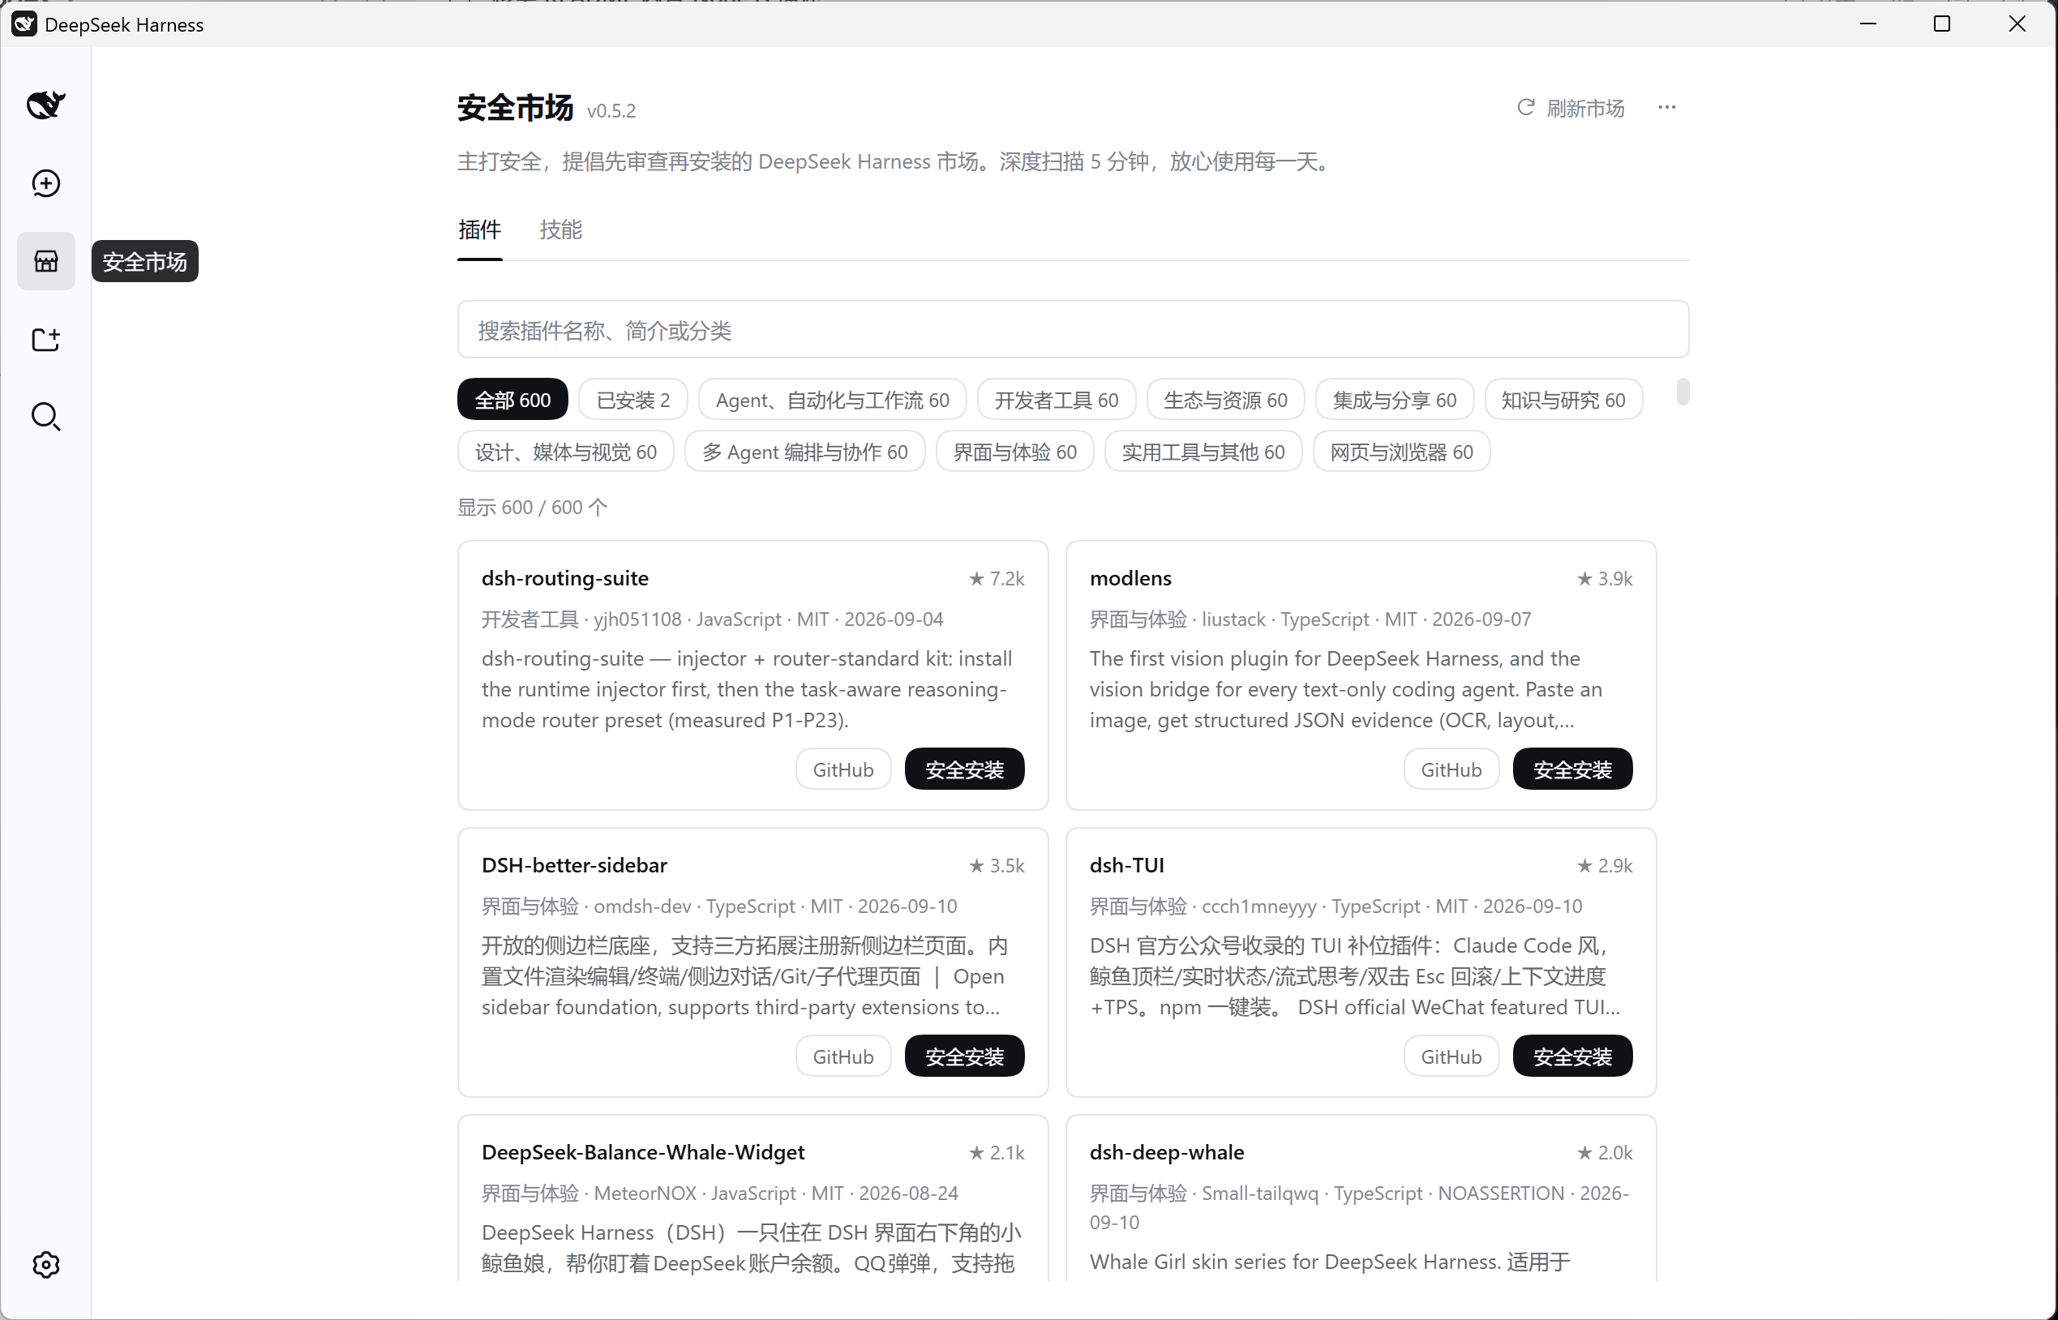This screenshot has width=2058, height=1320.
Task: Click the yjh051108 metadata line
Action: point(712,619)
